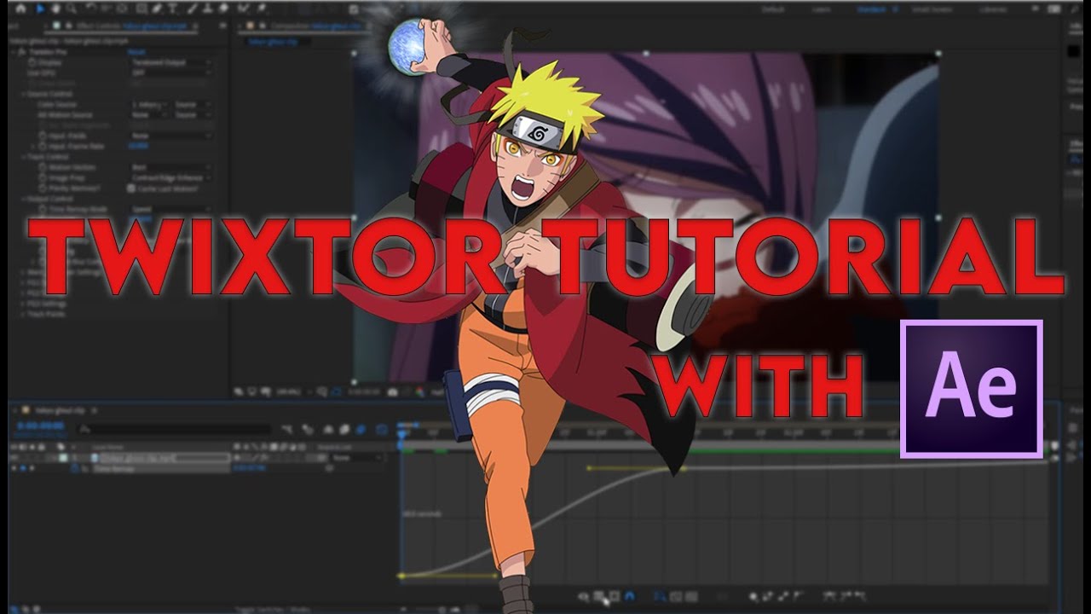Collapse the Twixtor Pro effect group
1091x614 pixels.
pyautogui.click(x=14, y=52)
